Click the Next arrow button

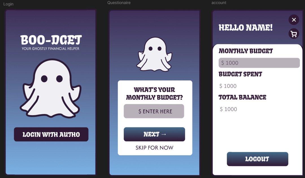click(154, 134)
